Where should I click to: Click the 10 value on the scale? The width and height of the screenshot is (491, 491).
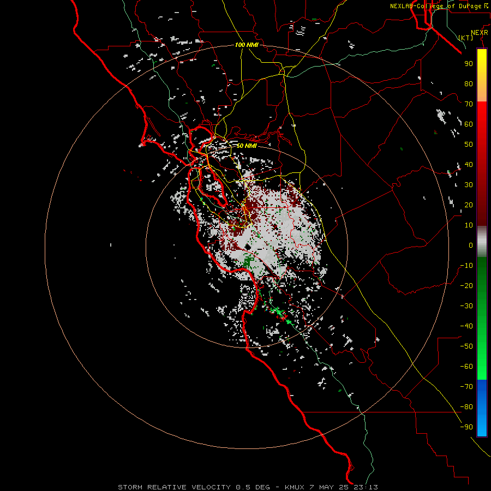point(469,225)
